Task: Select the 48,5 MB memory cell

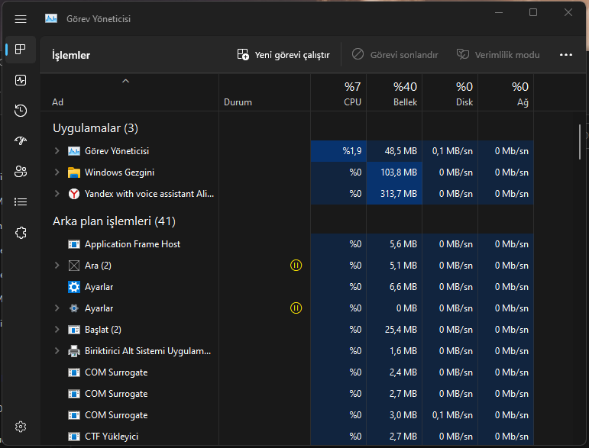Action: (x=394, y=151)
